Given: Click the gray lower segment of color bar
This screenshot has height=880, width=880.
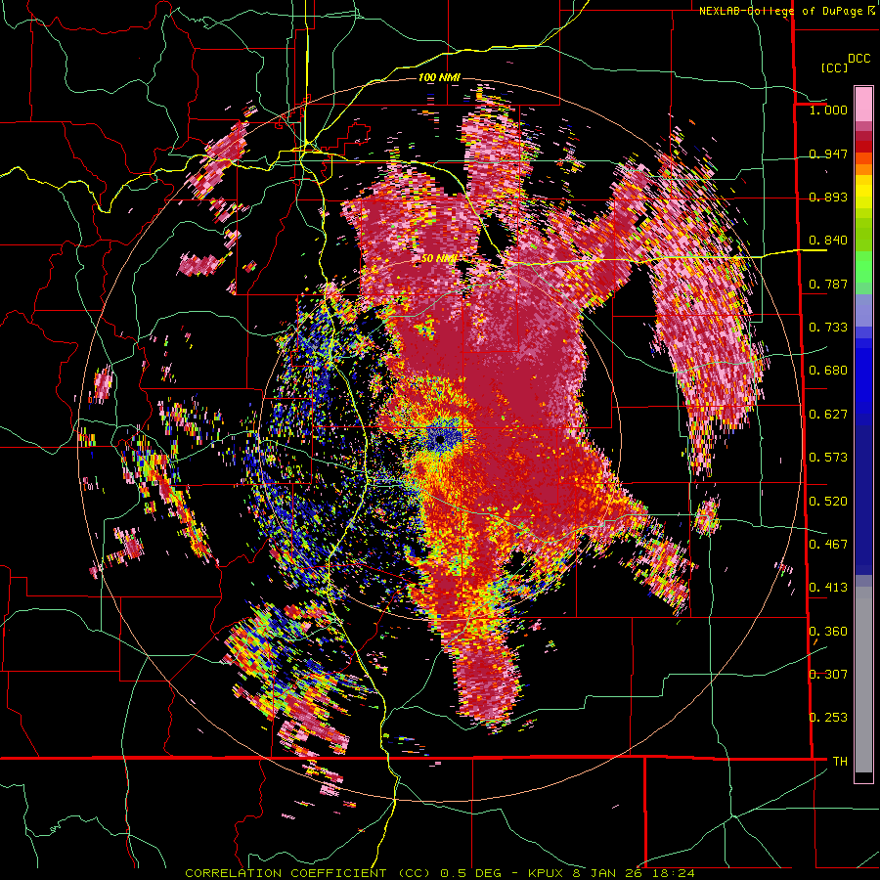Looking at the screenshot, I should (863, 680).
